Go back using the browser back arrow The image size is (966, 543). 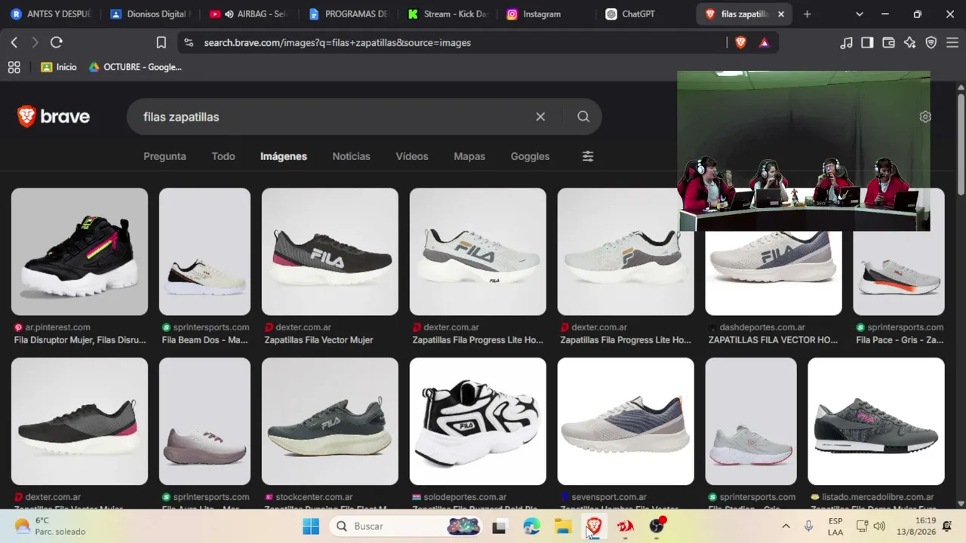click(x=14, y=43)
